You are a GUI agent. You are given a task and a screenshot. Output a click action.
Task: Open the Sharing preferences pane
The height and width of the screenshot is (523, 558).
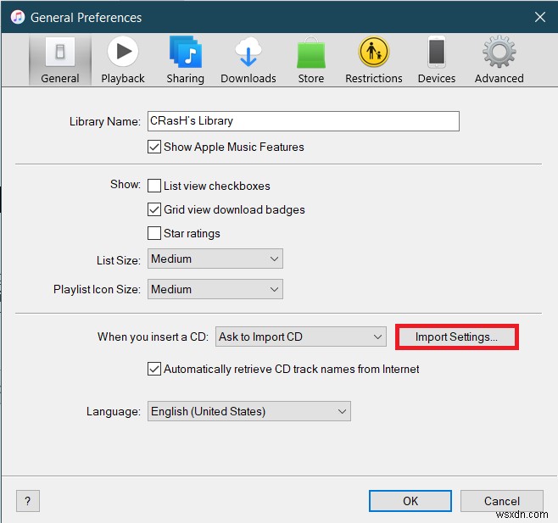pyautogui.click(x=186, y=60)
